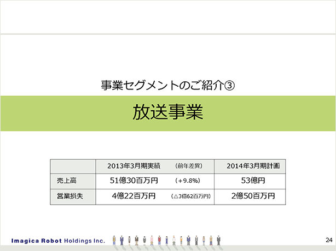This screenshot has width=336, height=251.
Task: Click the 営業損失 row label
Action: pyautogui.click(x=69, y=196)
